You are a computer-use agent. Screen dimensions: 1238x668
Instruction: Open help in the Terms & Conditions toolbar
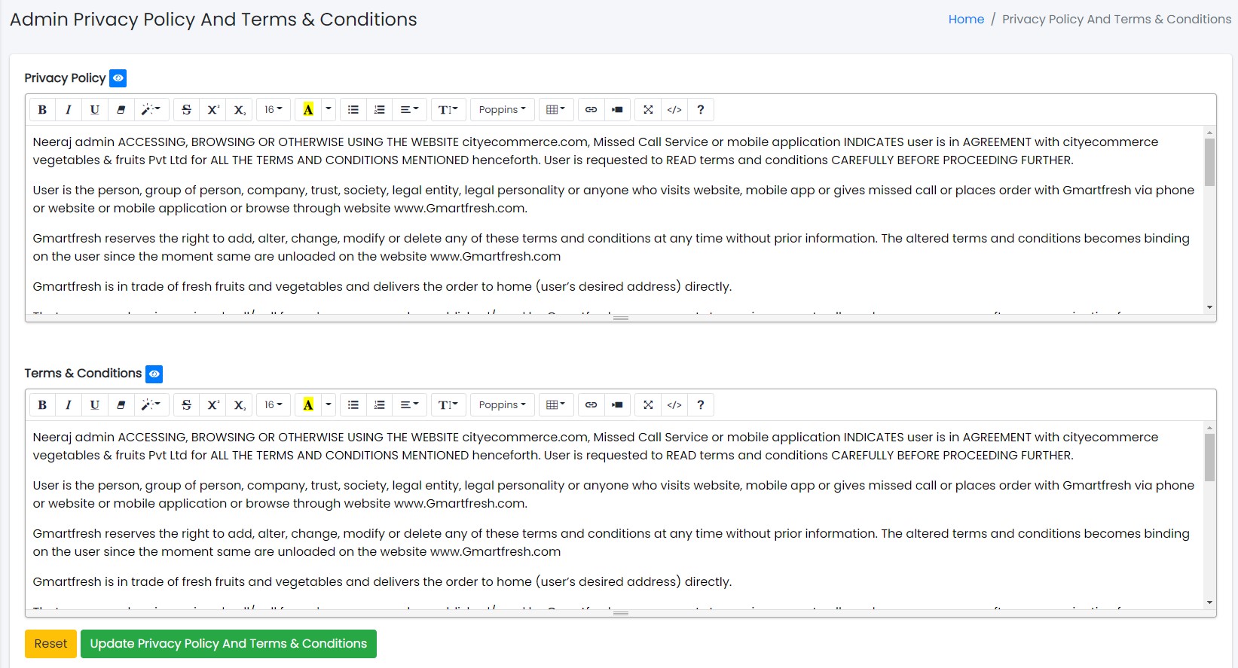pyautogui.click(x=701, y=405)
